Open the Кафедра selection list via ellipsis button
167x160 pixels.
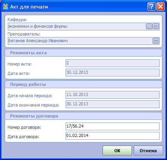156,27
